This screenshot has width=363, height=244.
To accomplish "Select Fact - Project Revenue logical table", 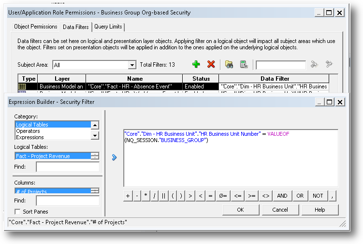I will click(x=53, y=156).
